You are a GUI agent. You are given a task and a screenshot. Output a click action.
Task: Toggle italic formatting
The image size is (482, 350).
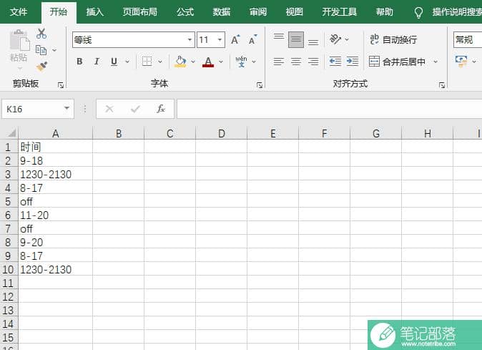97,62
